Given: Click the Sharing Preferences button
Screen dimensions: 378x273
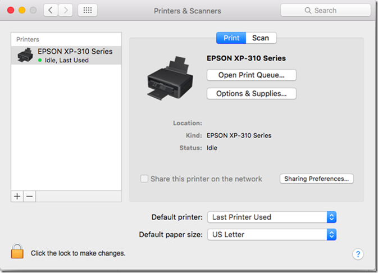Looking at the screenshot, I should click(316, 179).
